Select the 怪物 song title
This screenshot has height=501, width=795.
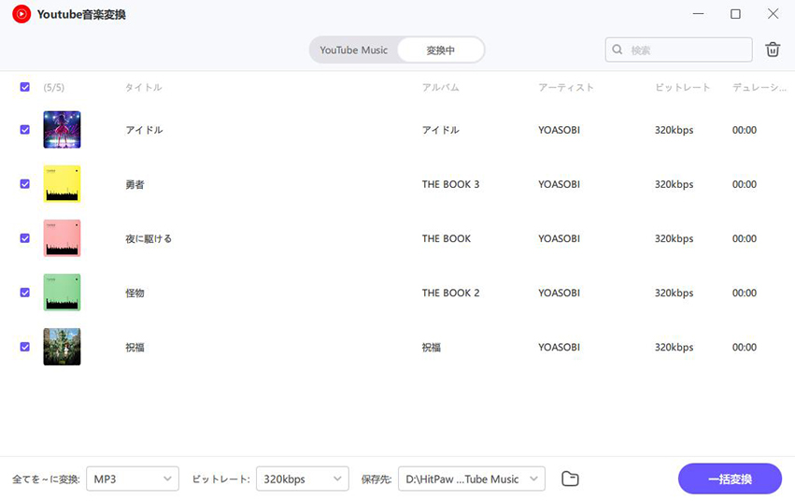click(135, 293)
